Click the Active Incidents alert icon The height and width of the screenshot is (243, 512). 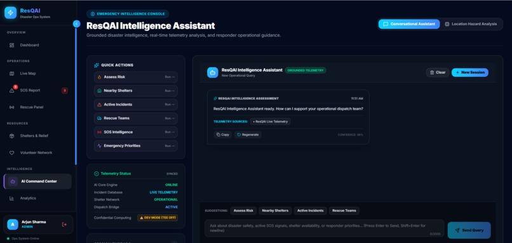(99, 105)
